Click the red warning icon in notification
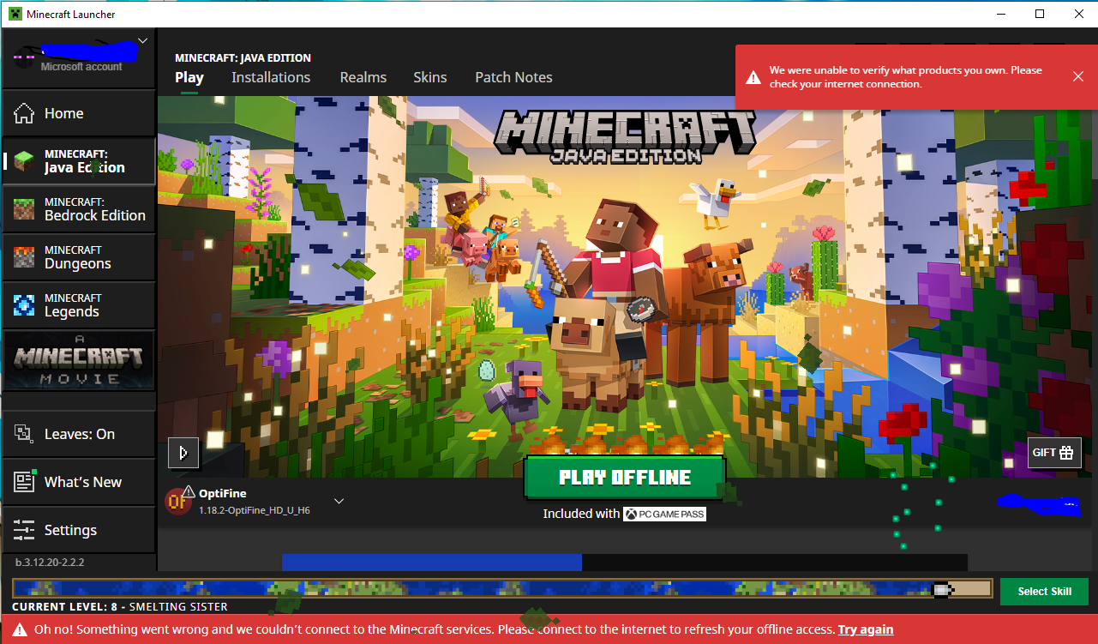 pyautogui.click(x=753, y=77)
